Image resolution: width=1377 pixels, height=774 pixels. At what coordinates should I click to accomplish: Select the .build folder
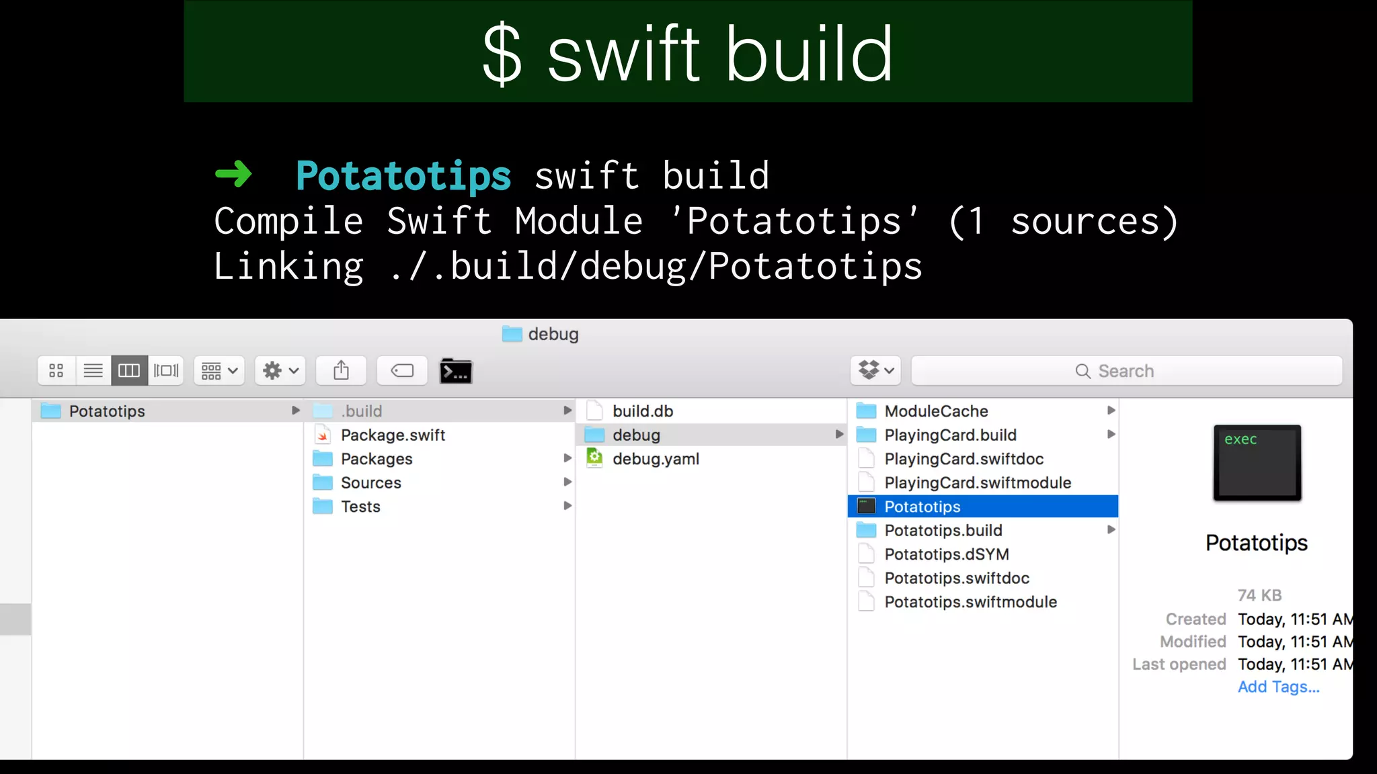pyautogui.click(x=440, y=411)
